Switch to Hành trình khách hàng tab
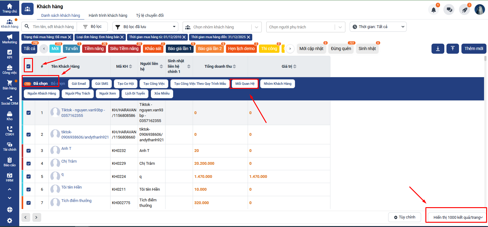 [108, 16]
